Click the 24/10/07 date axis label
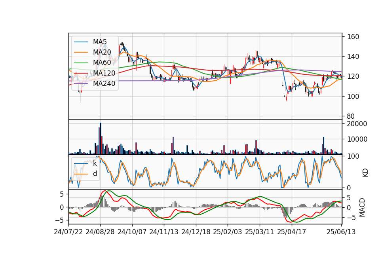Viewport: 380px width, 273px height. coord(132,232)
